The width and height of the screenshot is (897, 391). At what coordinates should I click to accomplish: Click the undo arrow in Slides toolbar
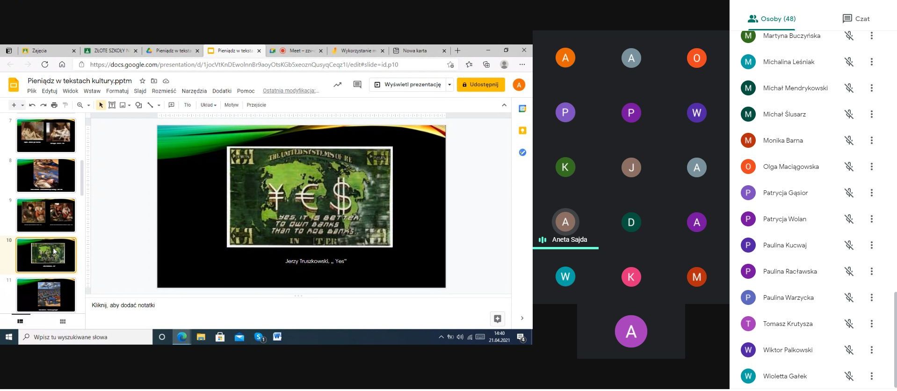[x=32, y=105]
